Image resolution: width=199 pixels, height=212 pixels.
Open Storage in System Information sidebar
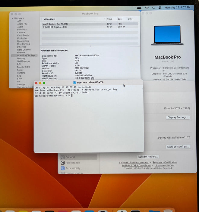(21, 84)
